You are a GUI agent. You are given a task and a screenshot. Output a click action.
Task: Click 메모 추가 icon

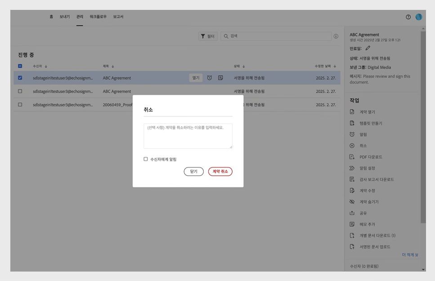[x=352, y=224]
